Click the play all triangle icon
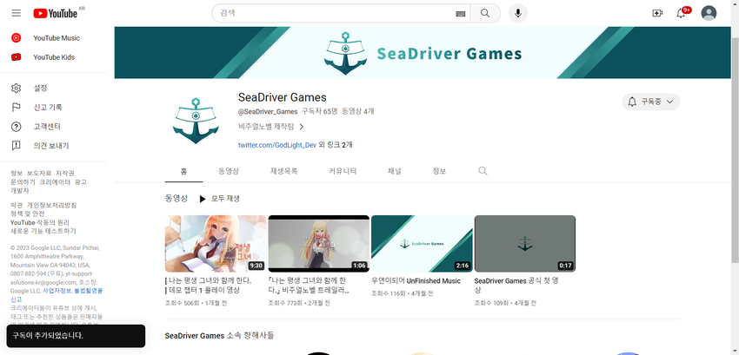This screenshot has height=355, width=739. pos(203,199)
